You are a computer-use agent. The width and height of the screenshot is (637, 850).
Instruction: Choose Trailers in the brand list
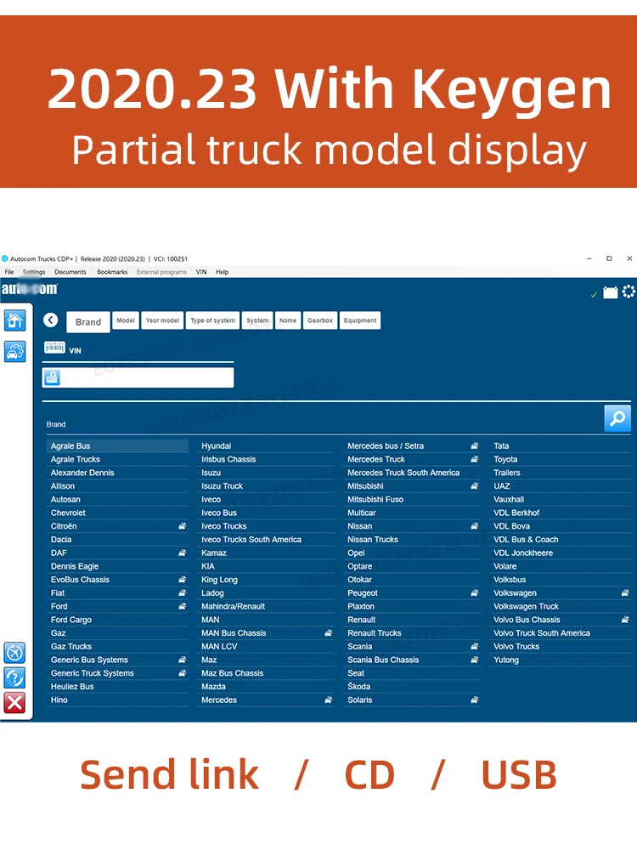[561, 473]
